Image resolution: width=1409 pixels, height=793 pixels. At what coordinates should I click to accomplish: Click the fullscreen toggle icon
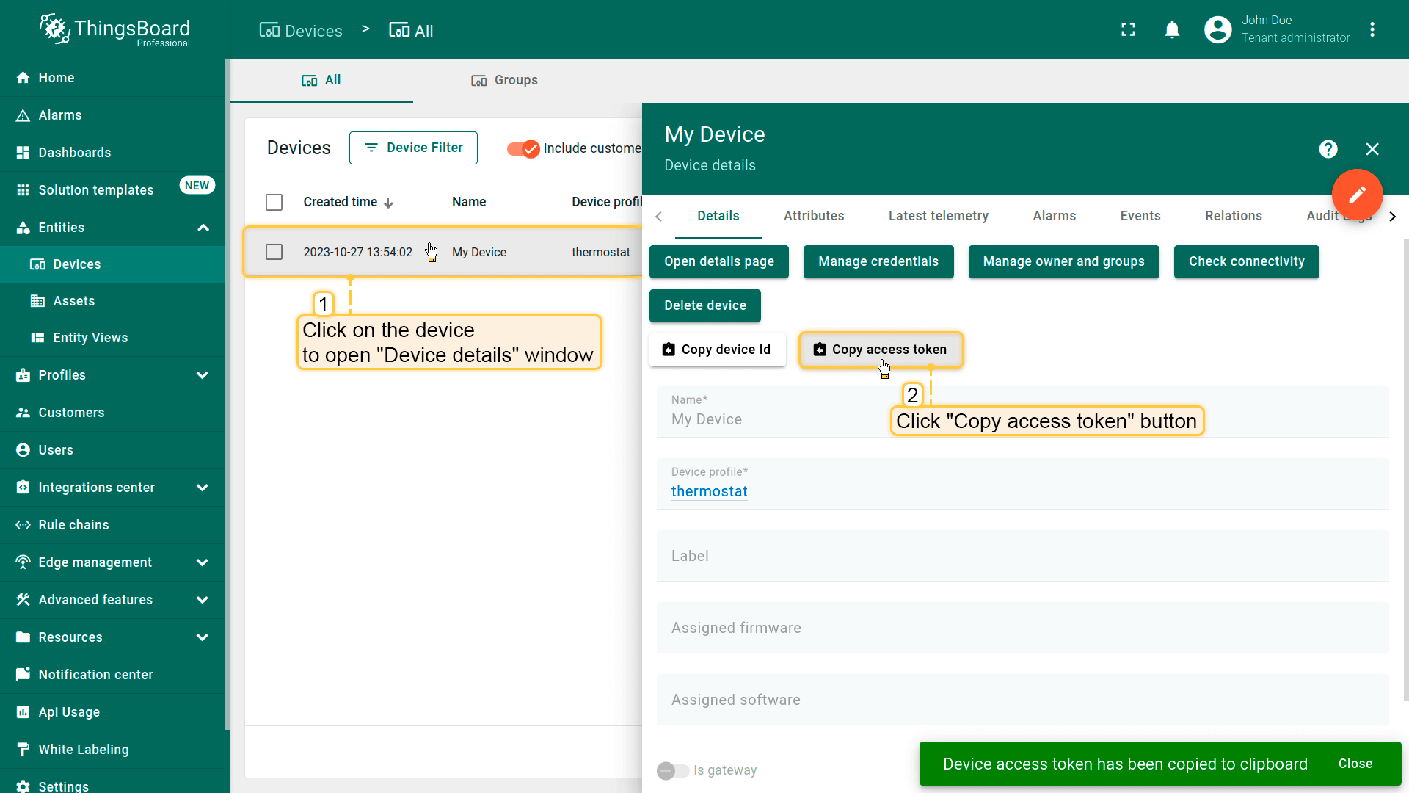(1128, 29)
